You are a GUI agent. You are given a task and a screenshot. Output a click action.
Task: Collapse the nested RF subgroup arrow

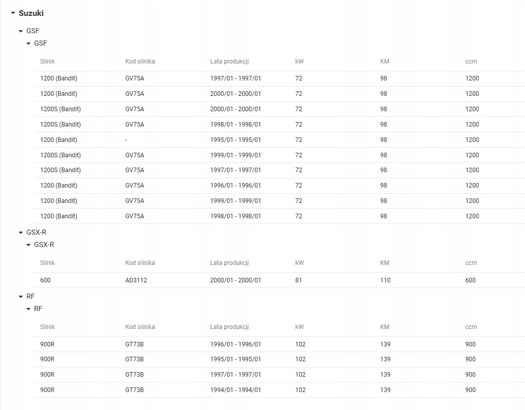coord(29,309)
